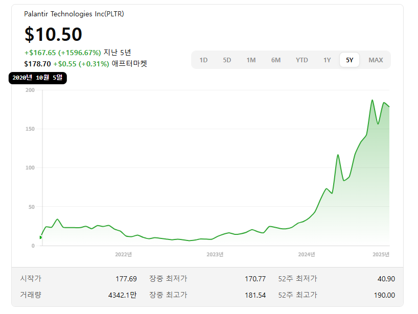Viewport: 418px width, 314px height.
Task: Click the 4342.1만 volume value
Action: (x=122, y=295)
